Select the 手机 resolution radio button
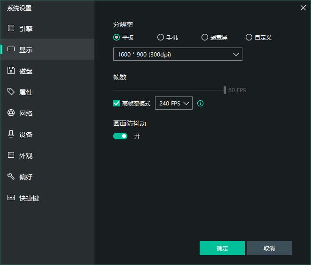This screenshot has width=311, height=265. click(x=161, y=37)
